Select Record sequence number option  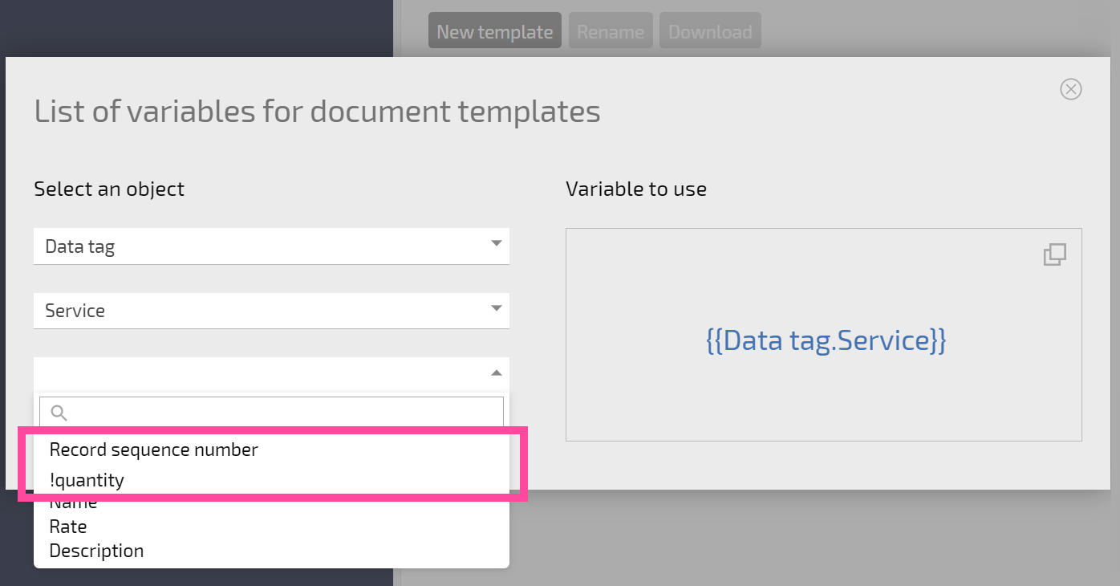point(271,450)
